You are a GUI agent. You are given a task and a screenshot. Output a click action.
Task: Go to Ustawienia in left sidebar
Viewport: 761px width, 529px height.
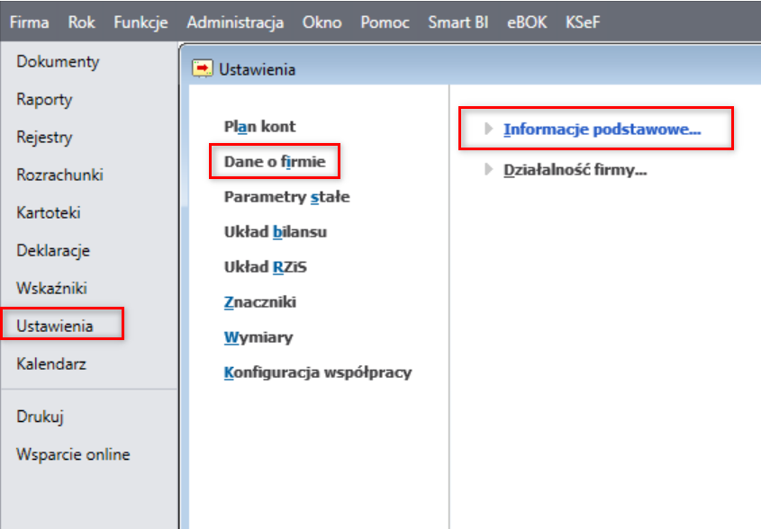(x=55, y=326)
